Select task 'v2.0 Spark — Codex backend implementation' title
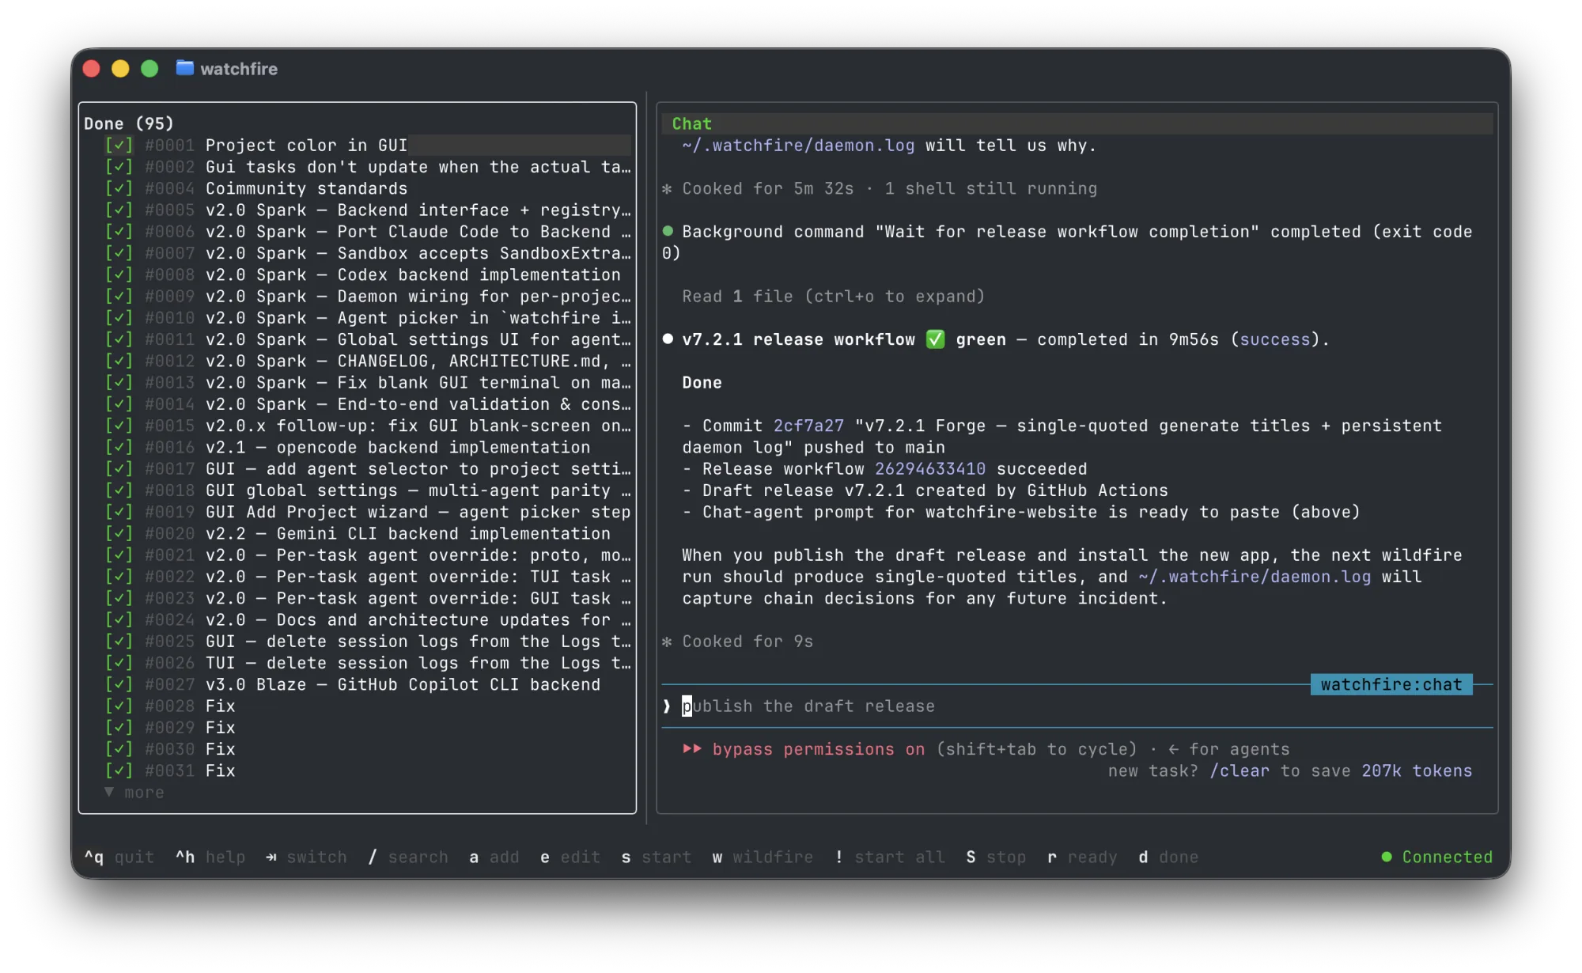The width and height of the screenshot is (1582, 973). (x=413, y=274)
